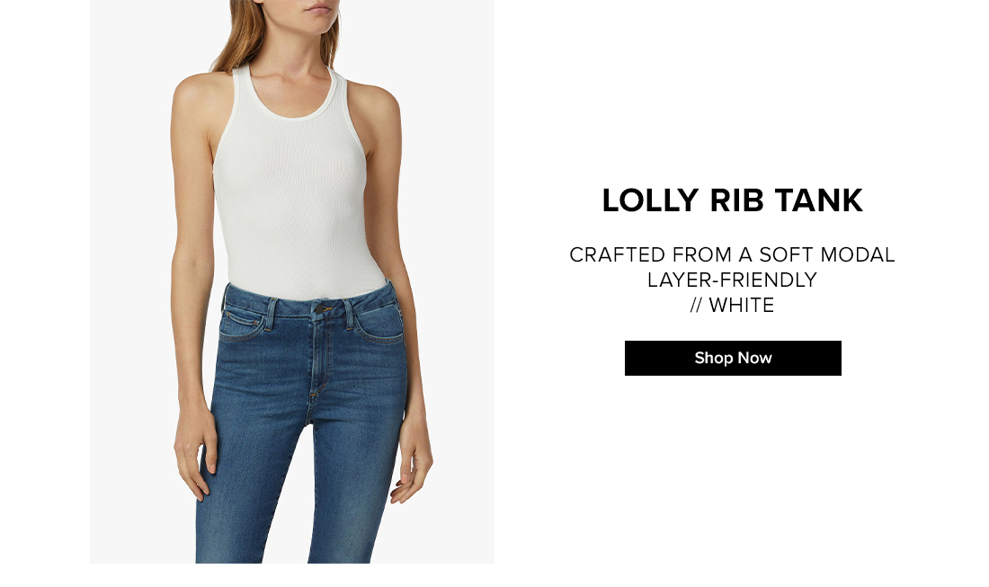Screen dimensions: 989x587
Task: Select the '// WHITE' color label
Action: [x=732, y=305]
